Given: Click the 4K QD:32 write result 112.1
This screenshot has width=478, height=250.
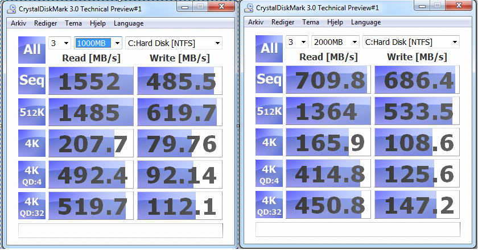Looking at the screenshot, I should (180, 206).
